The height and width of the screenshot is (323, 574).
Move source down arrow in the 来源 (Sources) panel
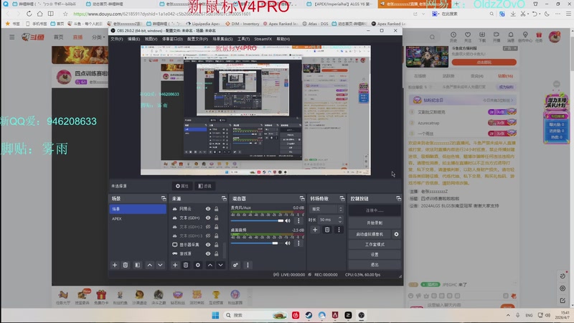221,265
